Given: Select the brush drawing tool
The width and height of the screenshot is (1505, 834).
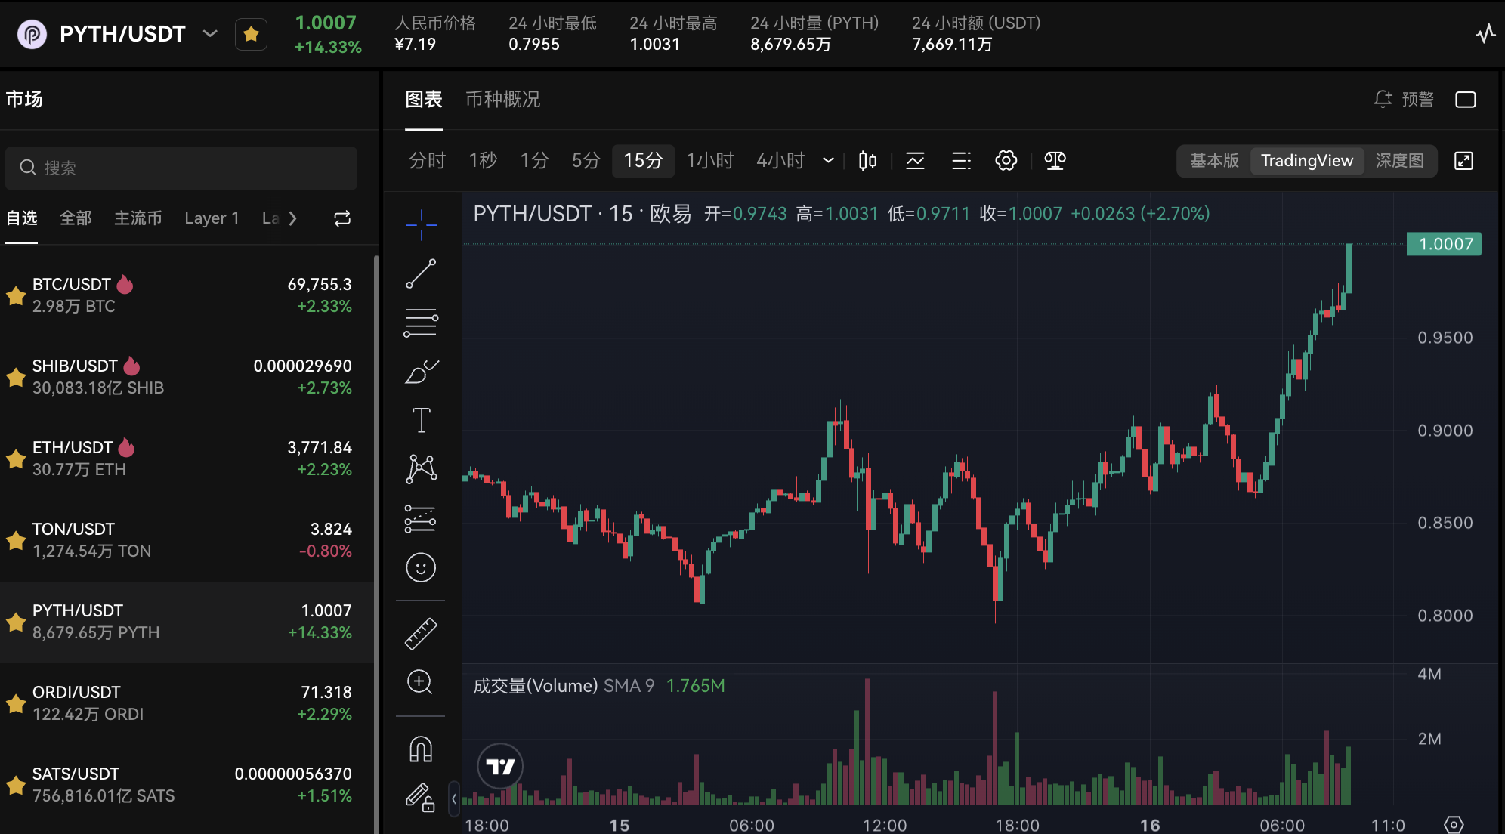Looking at the screenshot, I should pyautogui.click(x=421, y=372).
